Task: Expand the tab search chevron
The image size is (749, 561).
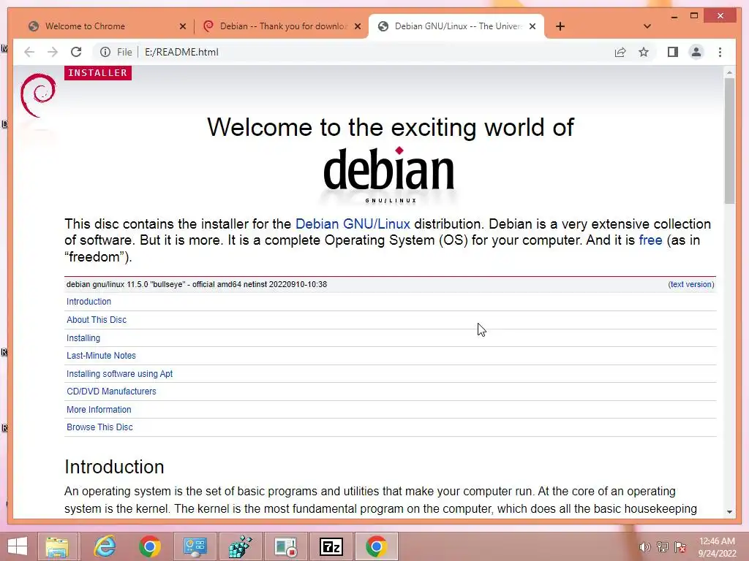Action: click(647, 26)
